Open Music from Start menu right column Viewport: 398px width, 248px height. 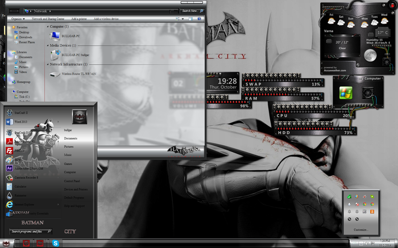[x=68, y=155]
